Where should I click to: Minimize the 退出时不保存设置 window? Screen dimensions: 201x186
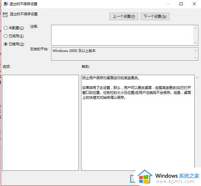point(168,4)
